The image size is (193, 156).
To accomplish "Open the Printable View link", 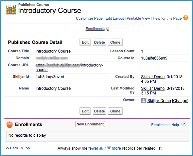I will pyautogui.click(x=138, y=18).
